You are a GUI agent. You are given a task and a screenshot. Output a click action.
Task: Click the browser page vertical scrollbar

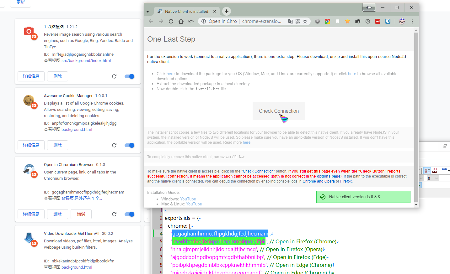416,117
